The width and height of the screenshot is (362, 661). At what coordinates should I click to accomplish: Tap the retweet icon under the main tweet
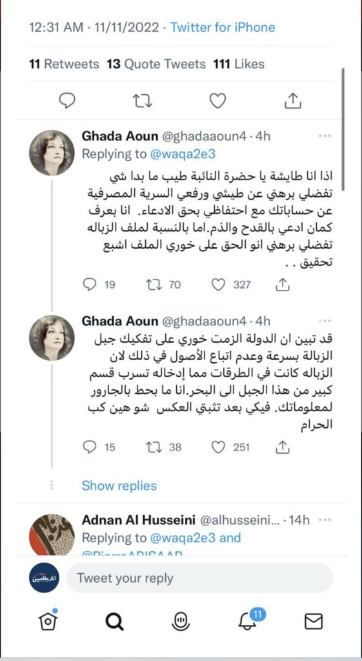point(143,101)
